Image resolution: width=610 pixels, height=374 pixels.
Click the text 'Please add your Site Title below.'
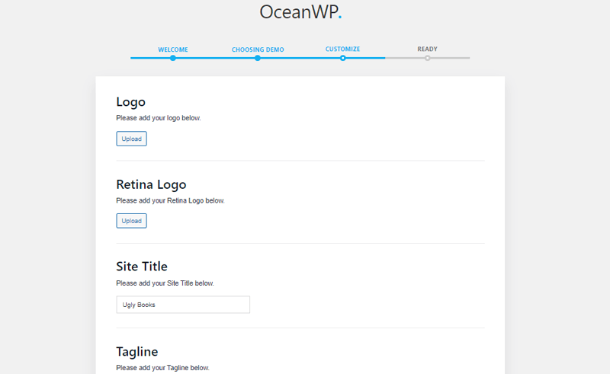point(165,283)
